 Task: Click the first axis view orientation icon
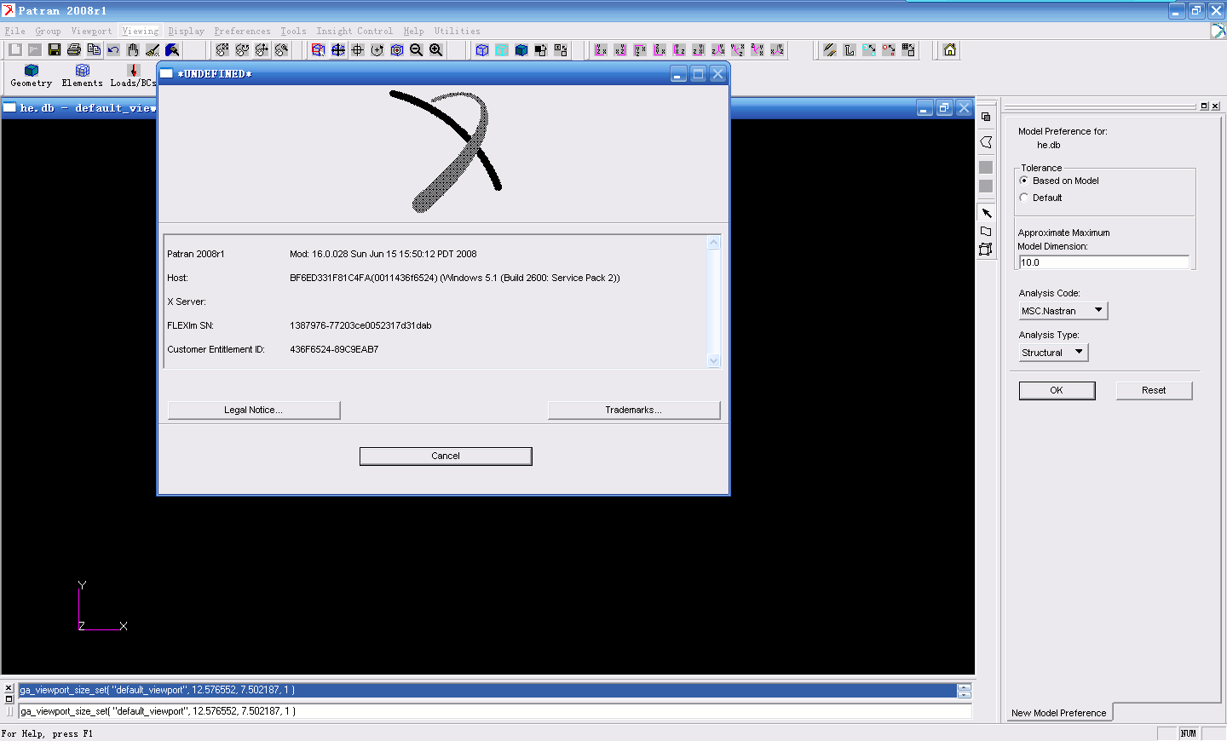(601, 50)
